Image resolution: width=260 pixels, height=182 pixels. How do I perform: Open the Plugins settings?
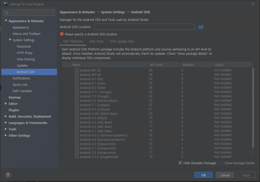(x=14, y=110)
